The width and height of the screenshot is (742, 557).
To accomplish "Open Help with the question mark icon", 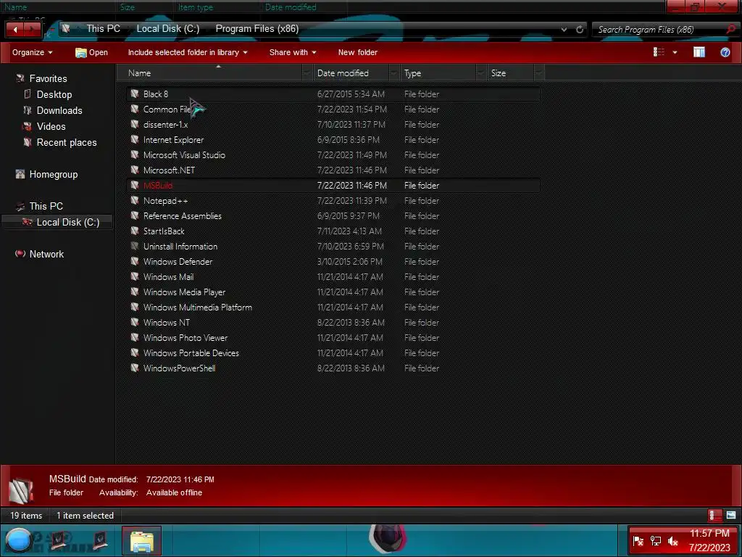I will [x=725, y=52].
